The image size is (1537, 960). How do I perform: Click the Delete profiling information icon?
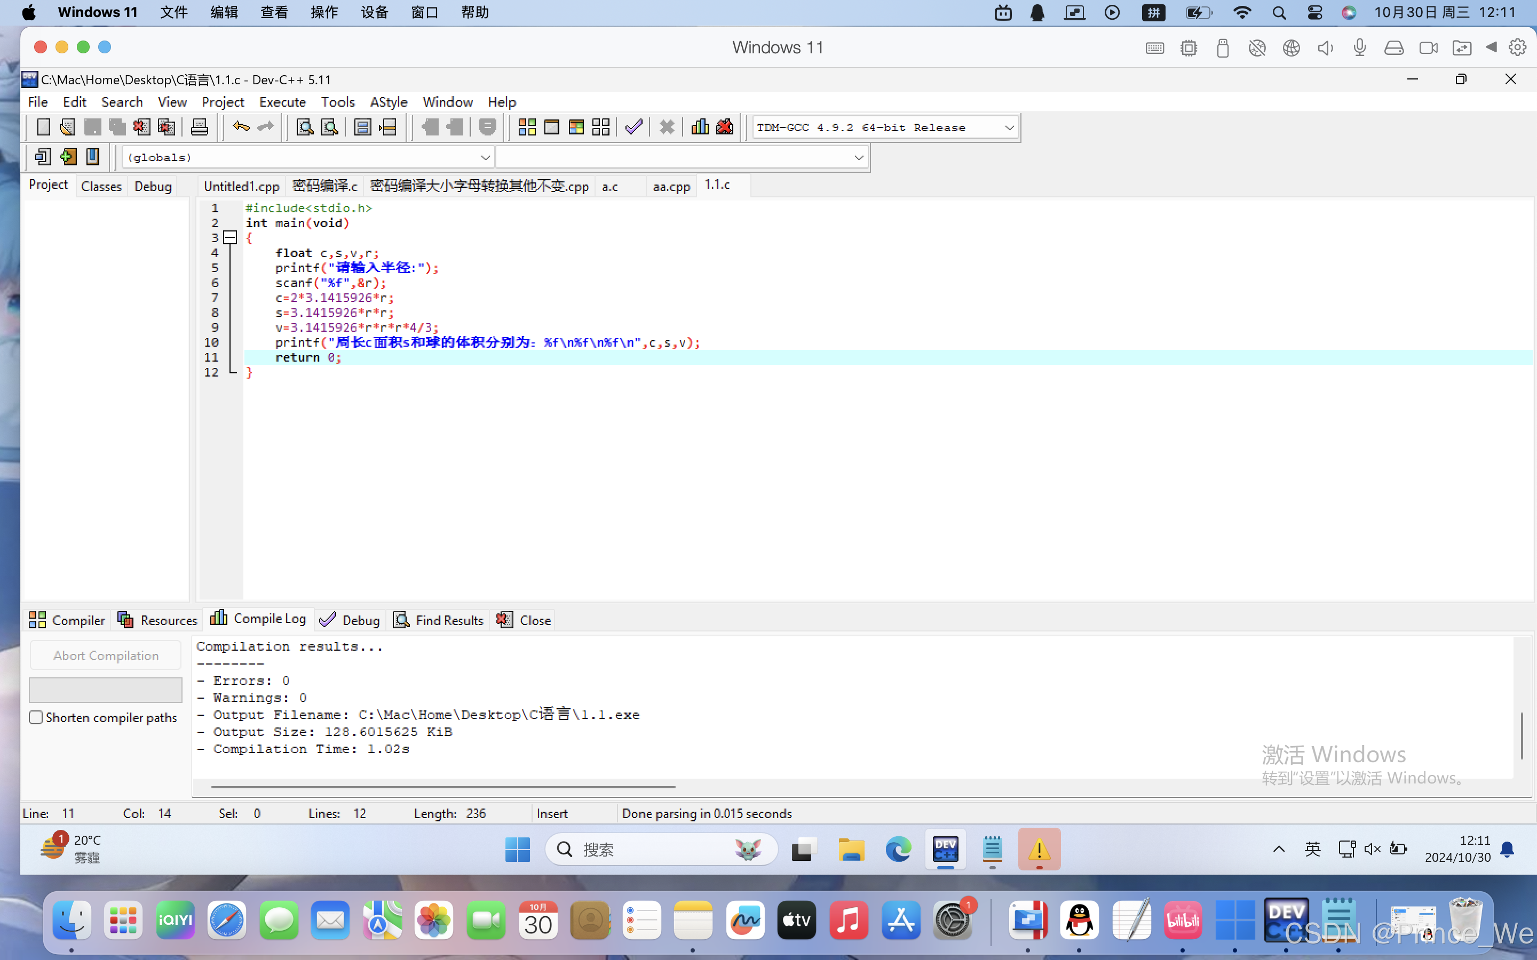[725, 127]
